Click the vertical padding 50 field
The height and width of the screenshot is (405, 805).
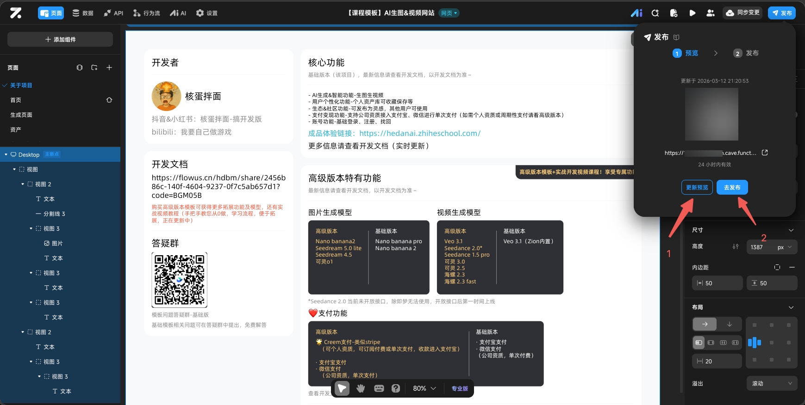(772, 283)
